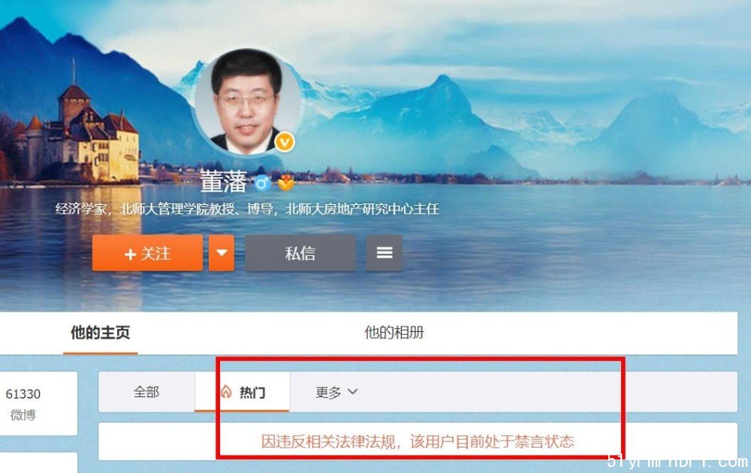
Task: Open the circular profile avatar photo
Action: coord(248,101)
